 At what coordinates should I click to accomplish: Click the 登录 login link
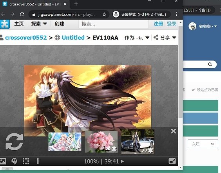point(172,24)
